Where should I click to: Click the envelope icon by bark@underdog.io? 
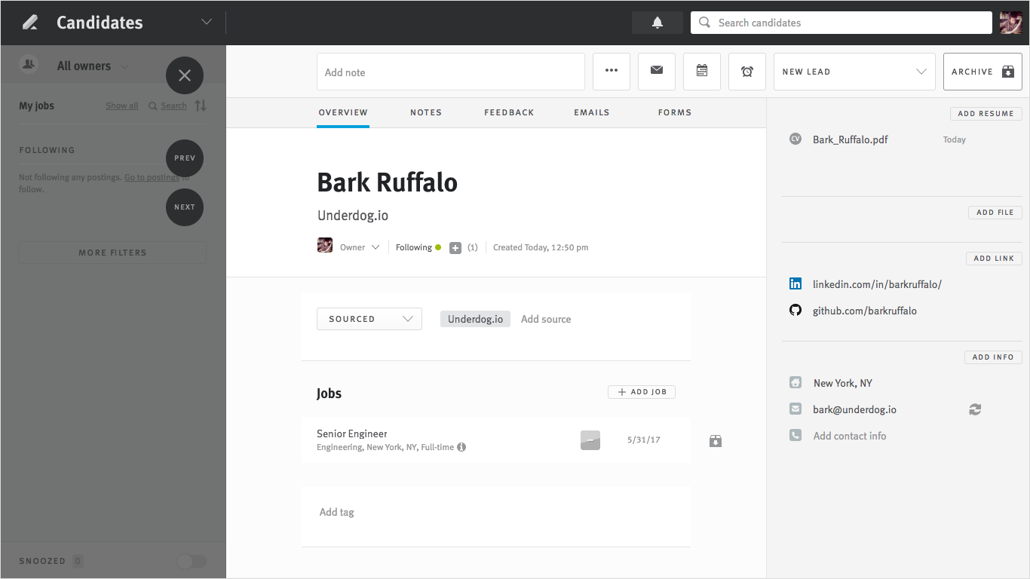point(795,409)
